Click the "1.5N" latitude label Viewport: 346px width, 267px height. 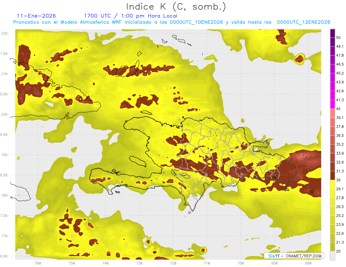point(4,54)
